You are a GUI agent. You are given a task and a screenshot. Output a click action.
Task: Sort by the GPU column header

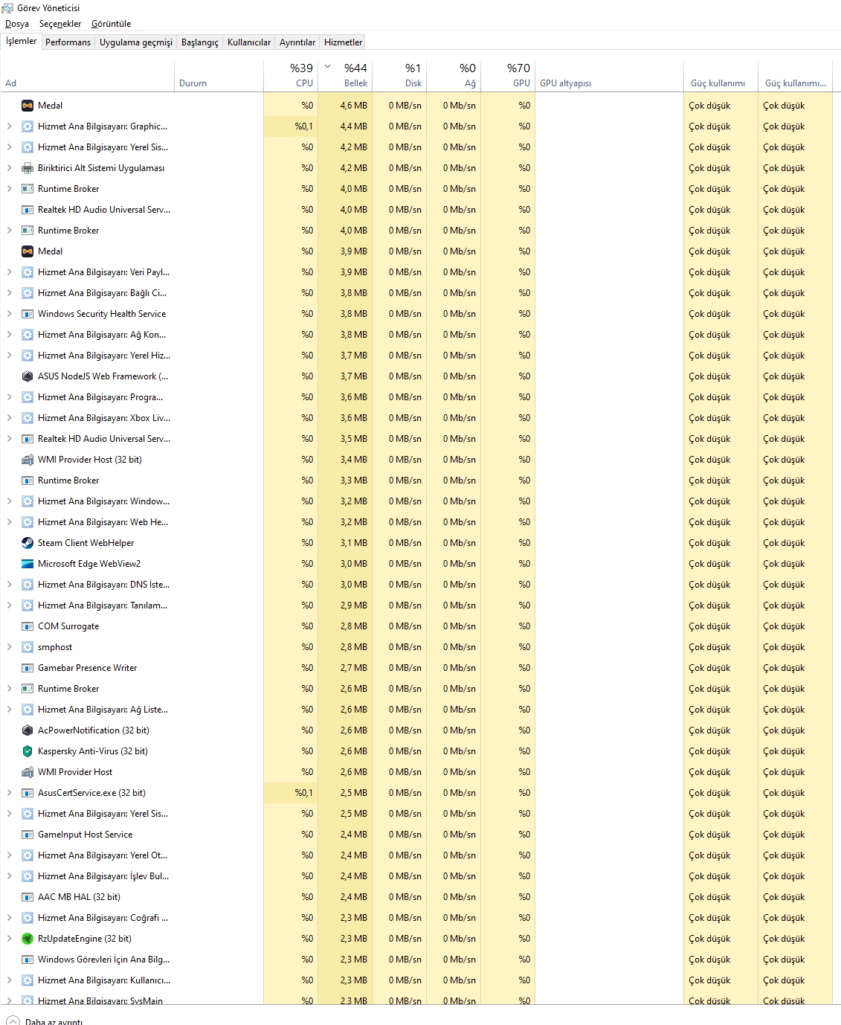(508, 76)
